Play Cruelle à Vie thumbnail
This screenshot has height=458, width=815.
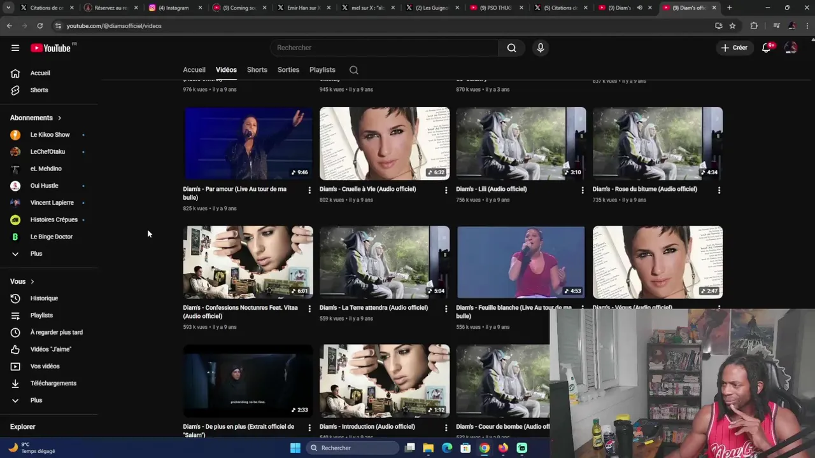385,143
